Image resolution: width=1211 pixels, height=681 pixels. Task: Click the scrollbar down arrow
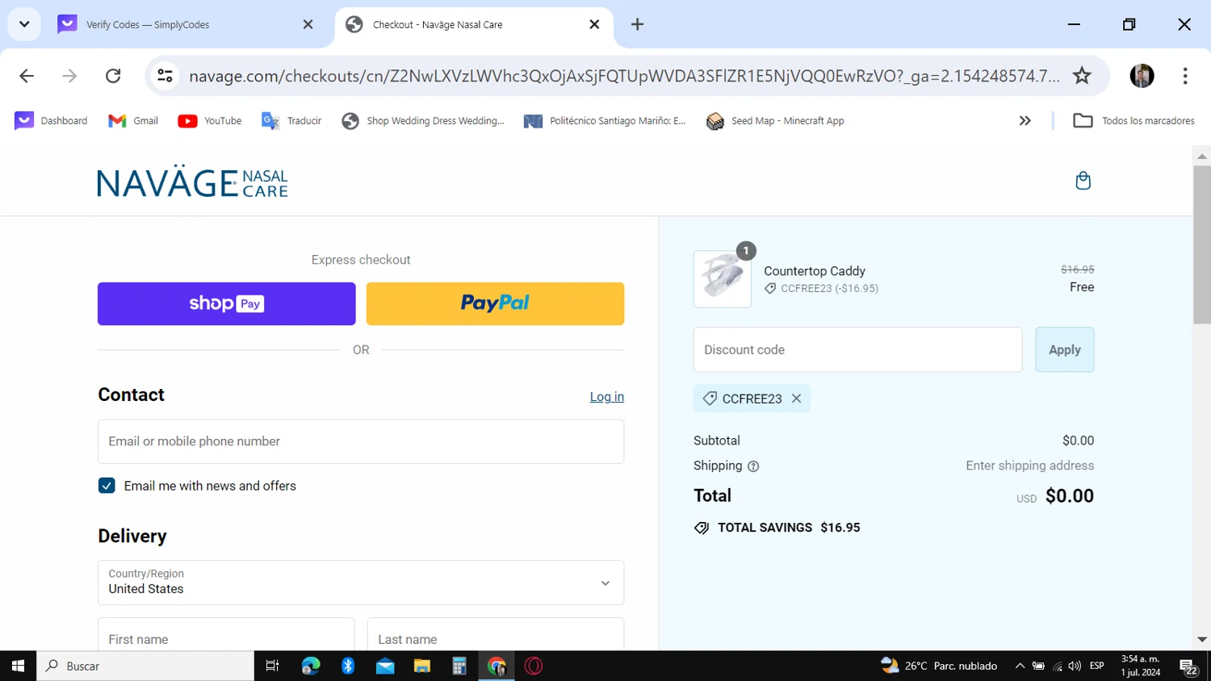[x=1201, y=640]
